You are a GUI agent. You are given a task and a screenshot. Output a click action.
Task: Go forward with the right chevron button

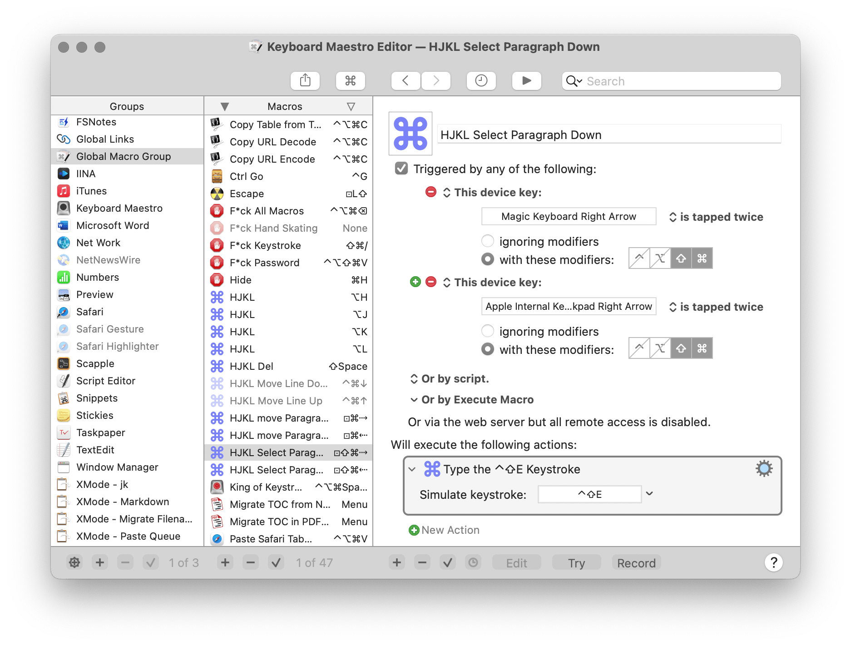tap(436, 81)
